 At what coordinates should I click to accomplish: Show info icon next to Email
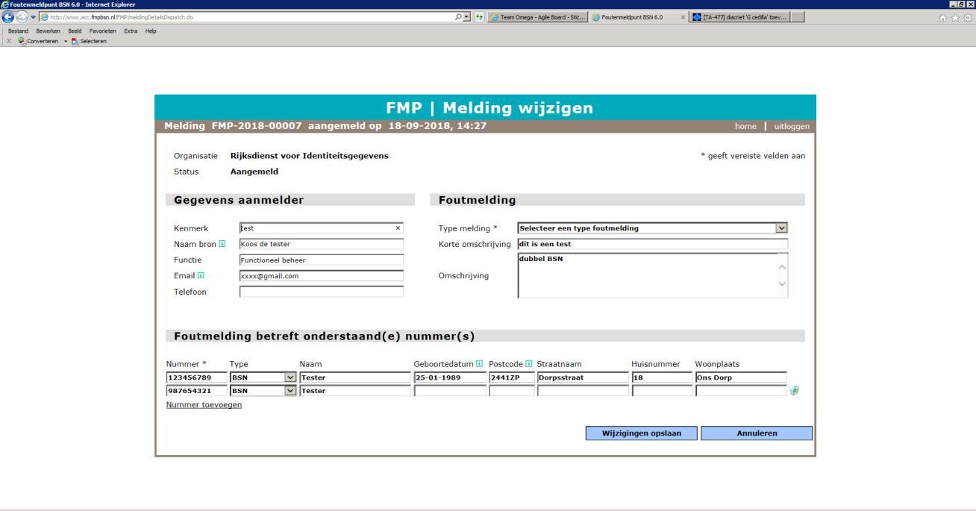199,275
